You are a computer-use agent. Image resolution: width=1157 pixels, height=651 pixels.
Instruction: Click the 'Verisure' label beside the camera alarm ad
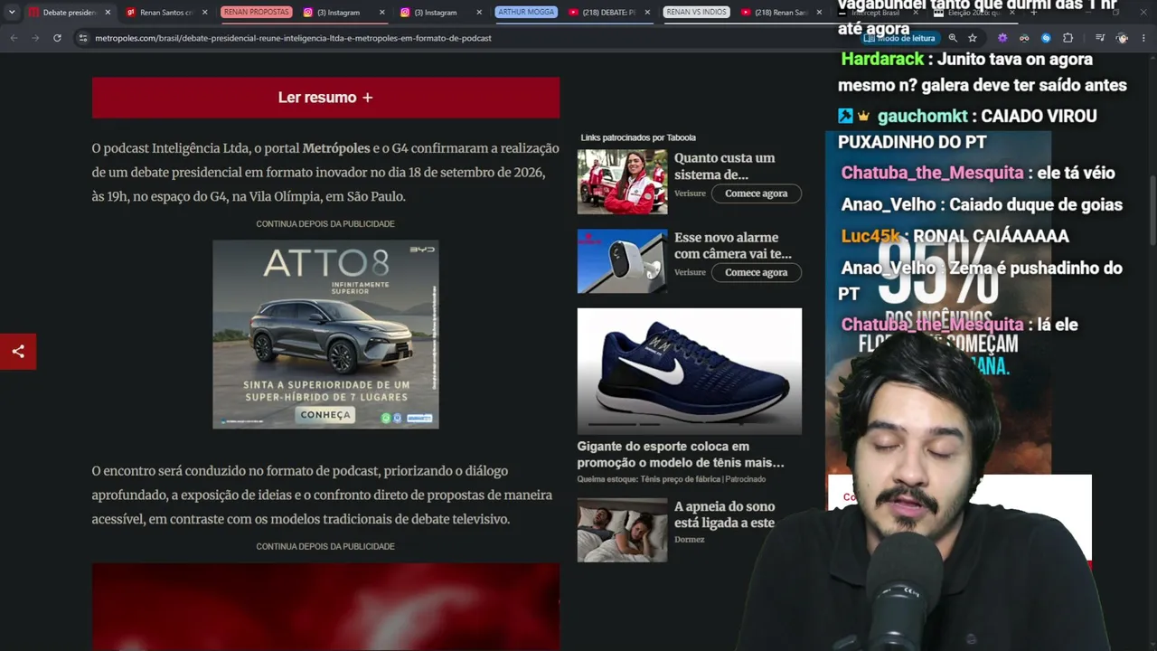690,272
